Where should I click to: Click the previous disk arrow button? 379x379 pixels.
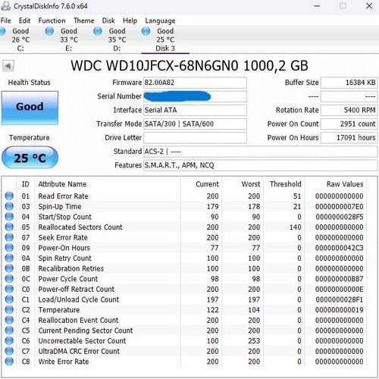tap(8, 66)
